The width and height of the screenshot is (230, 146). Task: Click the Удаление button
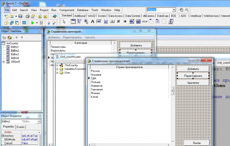[193, 83]
